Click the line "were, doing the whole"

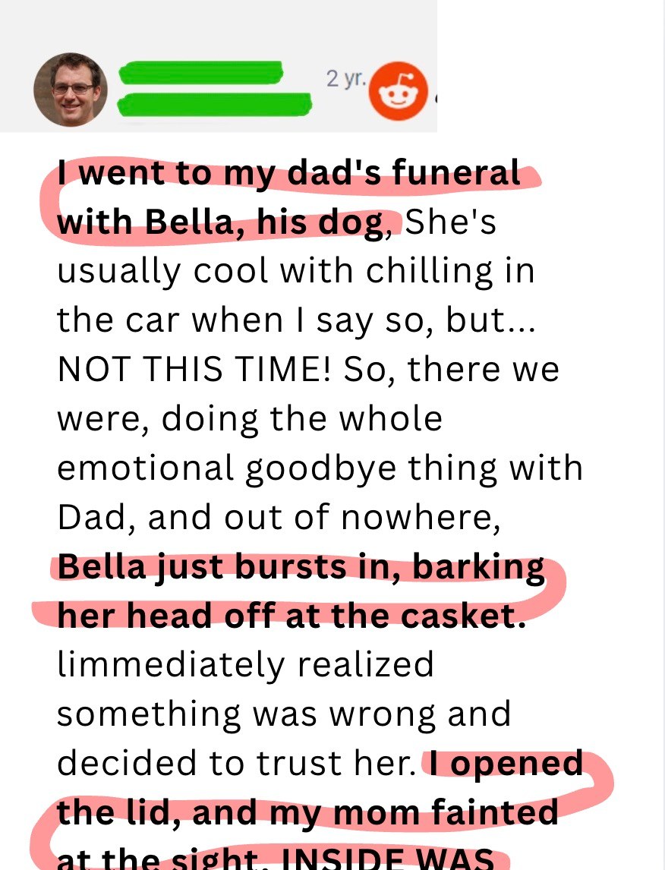coord(249,418)
